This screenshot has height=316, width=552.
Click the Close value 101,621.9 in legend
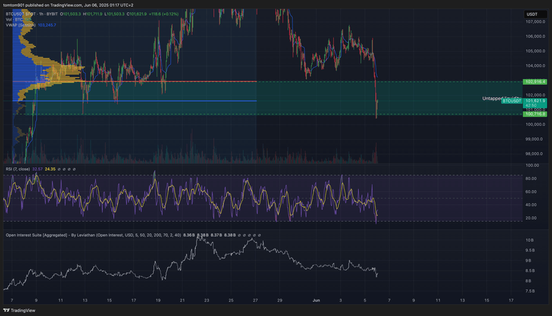click(x=137, y=14)
